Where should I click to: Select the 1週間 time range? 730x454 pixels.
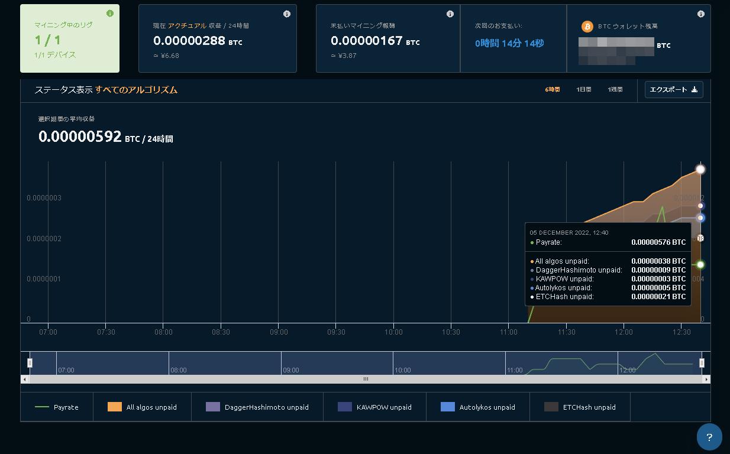(615, 90)
